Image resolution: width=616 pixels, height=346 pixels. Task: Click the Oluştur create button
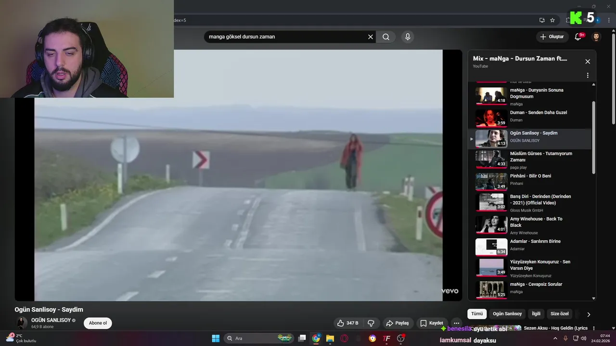coord(552,37)
